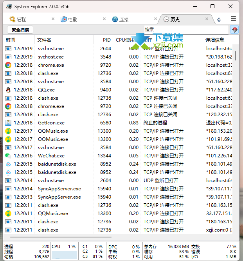Sort by the 文件名 column header
The width and height of the screenshot is (243, 261).
tap(64, 40)
